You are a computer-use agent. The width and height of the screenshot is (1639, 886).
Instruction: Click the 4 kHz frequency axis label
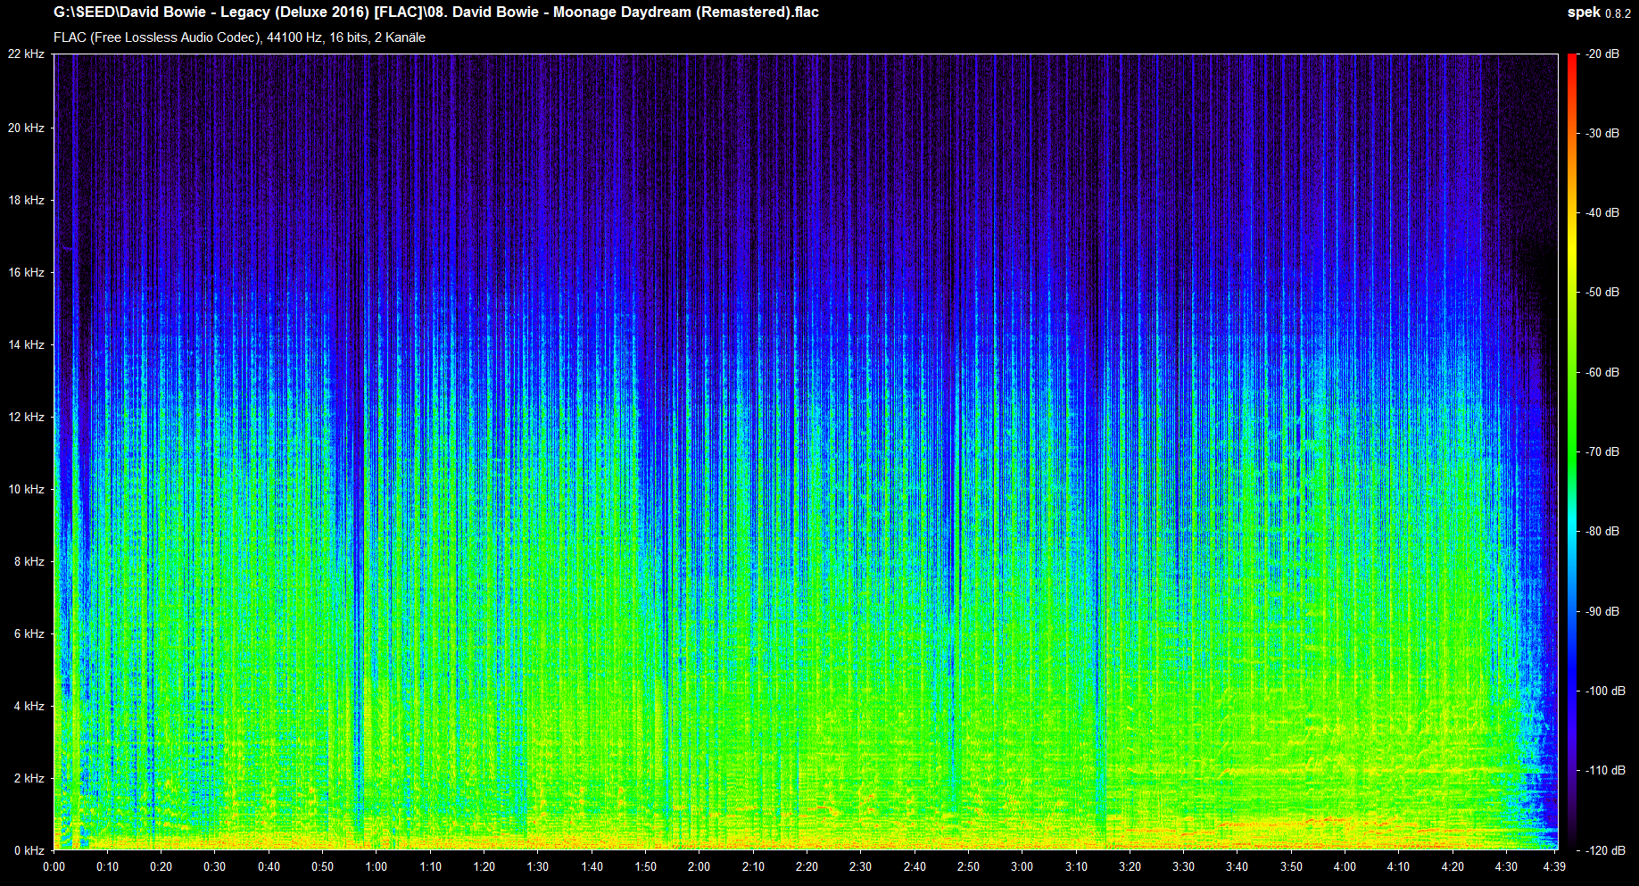pyautogui.click(x=29, y=706)
